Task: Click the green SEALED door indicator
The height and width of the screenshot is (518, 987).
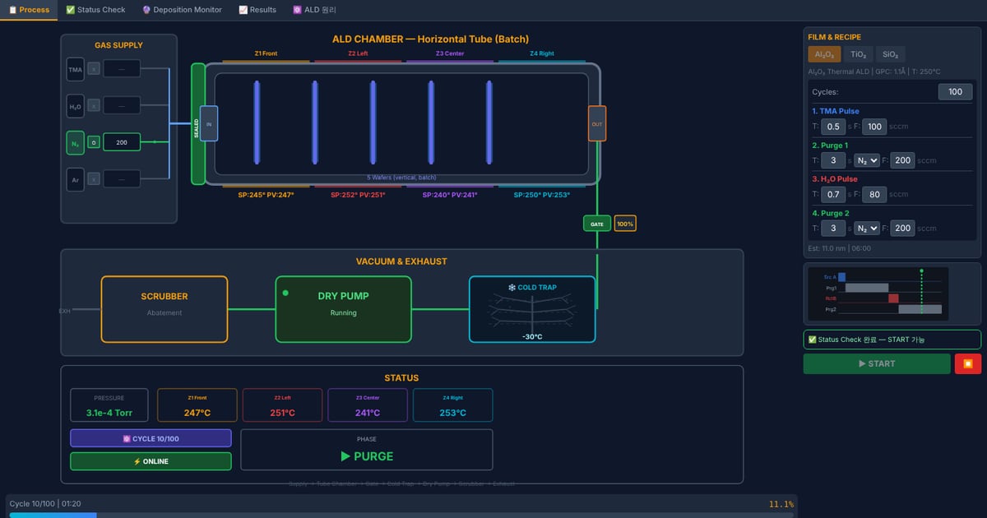Action: [x=197, y=124]
